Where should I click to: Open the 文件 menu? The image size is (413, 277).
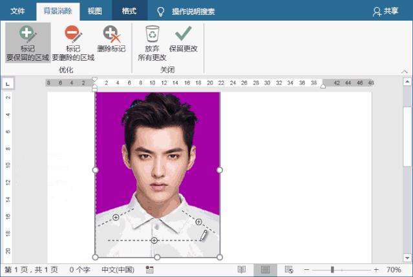17,12
